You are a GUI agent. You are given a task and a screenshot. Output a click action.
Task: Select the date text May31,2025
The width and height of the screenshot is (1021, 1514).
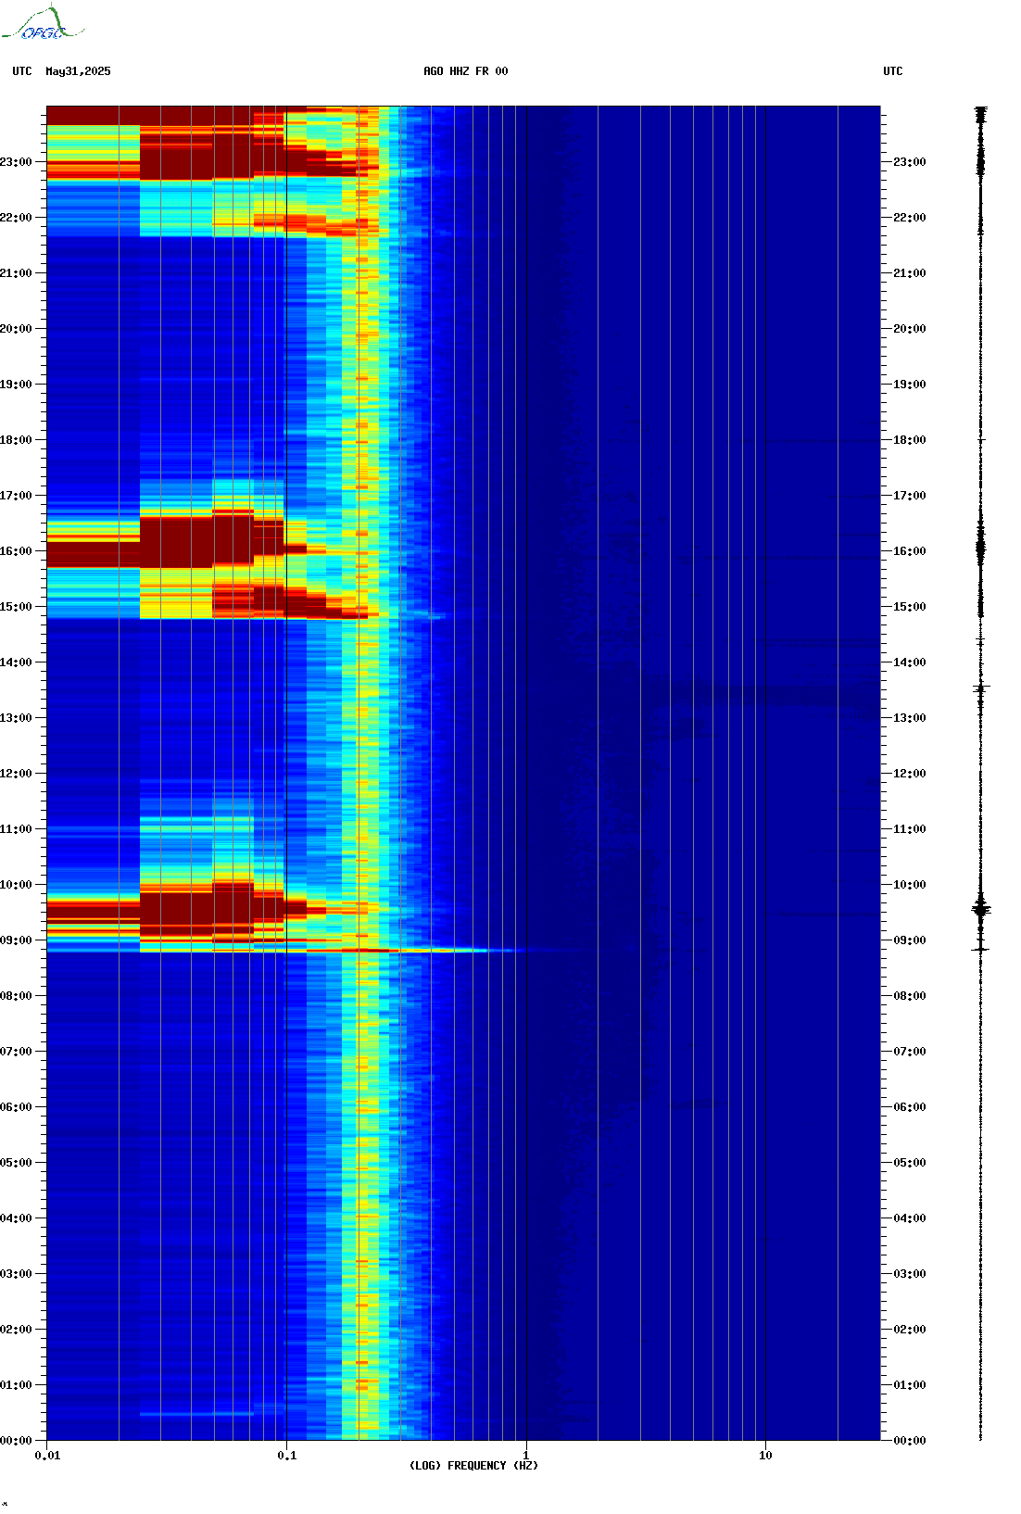point(78,71)
